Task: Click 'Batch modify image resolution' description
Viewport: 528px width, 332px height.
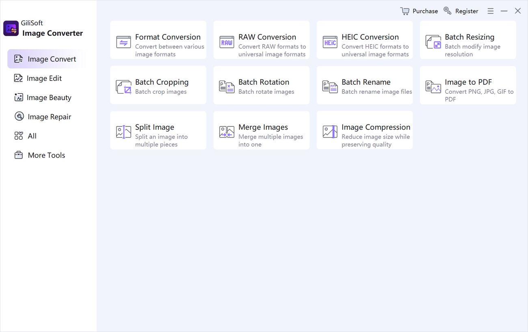Action: pos(472,50)
